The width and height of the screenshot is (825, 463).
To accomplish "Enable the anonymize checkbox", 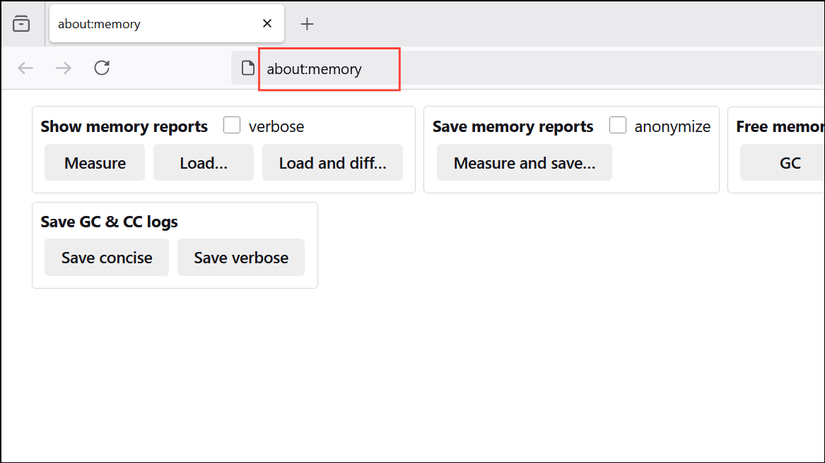I will click(x=618, y=125).
